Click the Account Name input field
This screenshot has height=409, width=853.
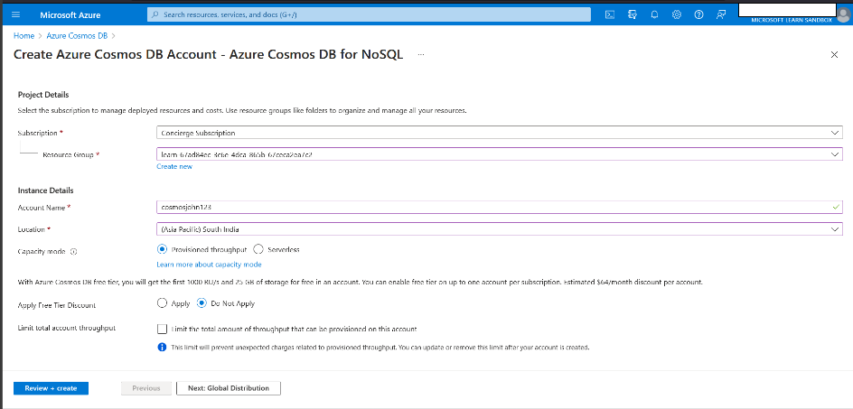coord(500,208)
